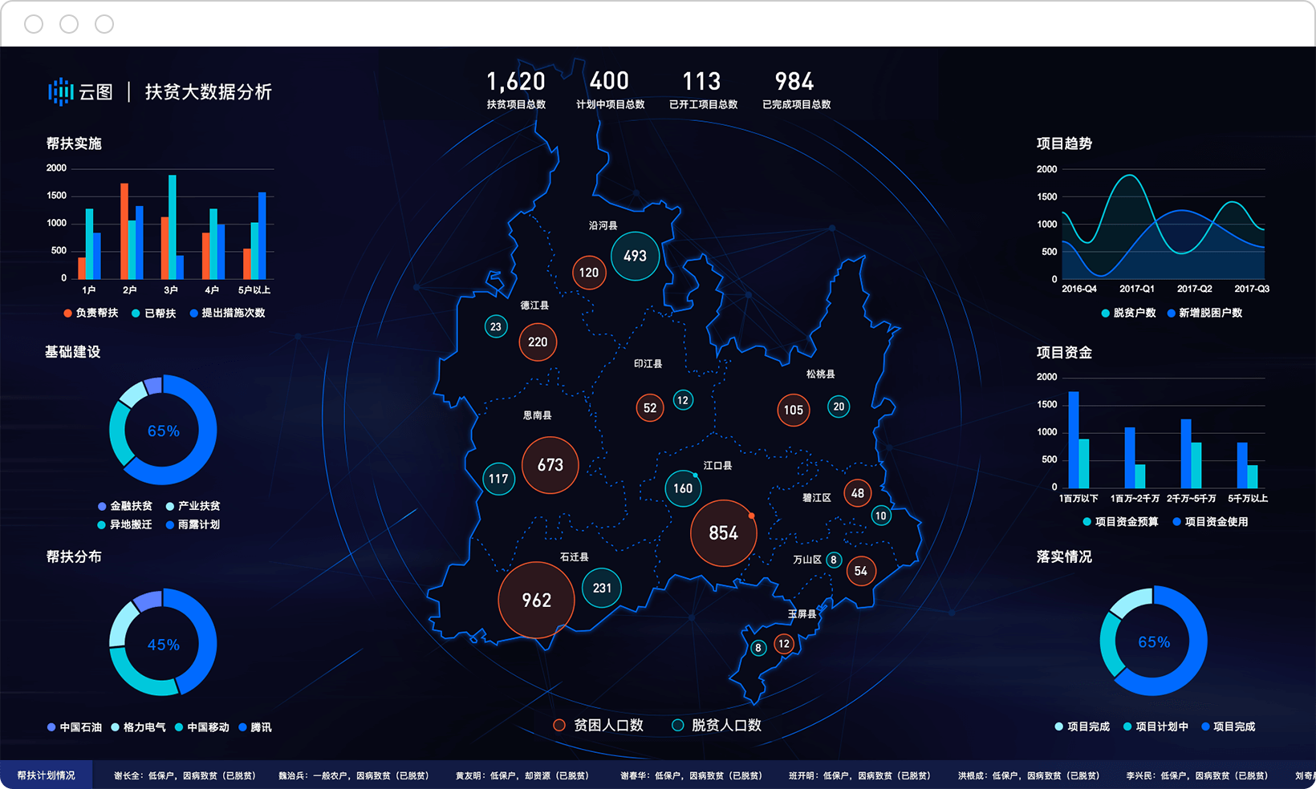Click the 项目趋势 panel title
This screenshot has width=1316, height=789.
pyautogui.click(x=1064, y=144)
